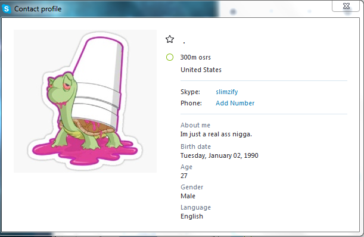
Task: Click the Language label
Action: pyautogui.click(x=195, y=207)
